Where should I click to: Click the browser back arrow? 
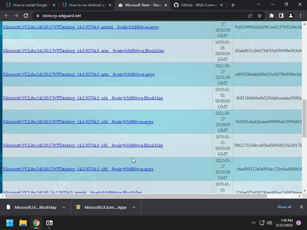click(x=7, y=16)
